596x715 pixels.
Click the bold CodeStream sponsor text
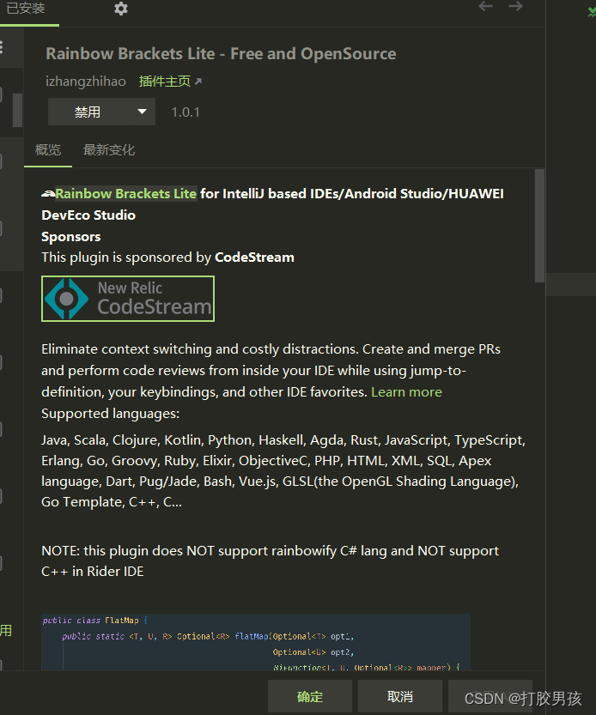click(254, 258)
